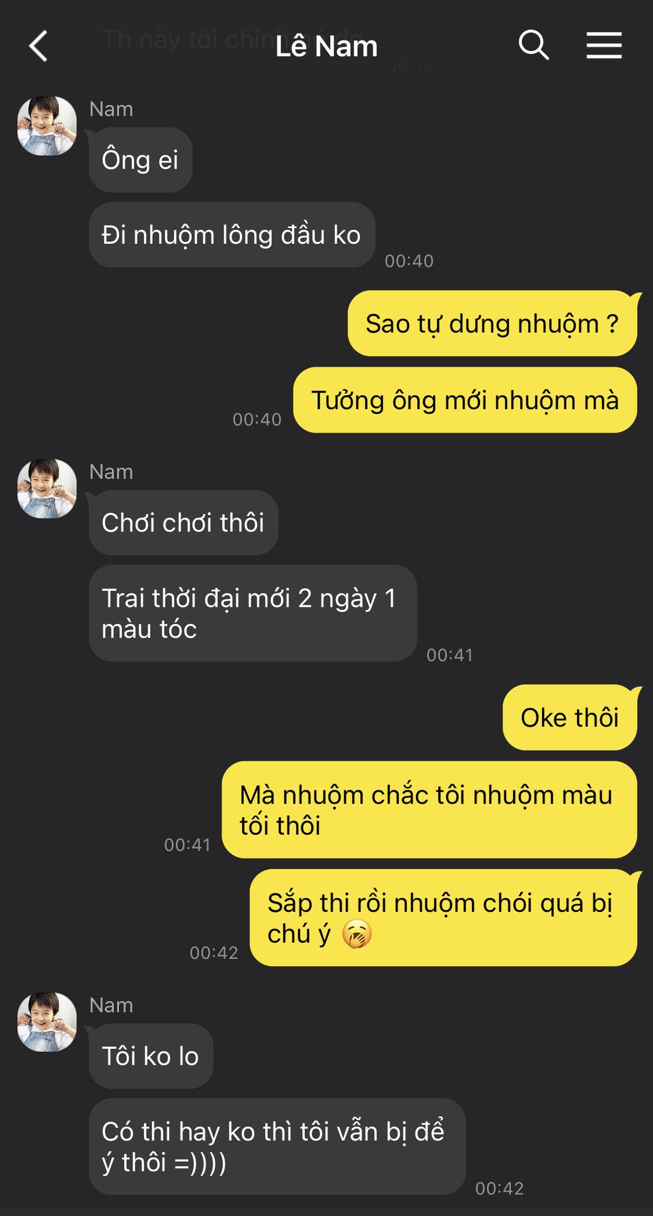
Task: Tap Nam's avatar beside "Chơi chơi thôi"
Action: pos(47,489)
